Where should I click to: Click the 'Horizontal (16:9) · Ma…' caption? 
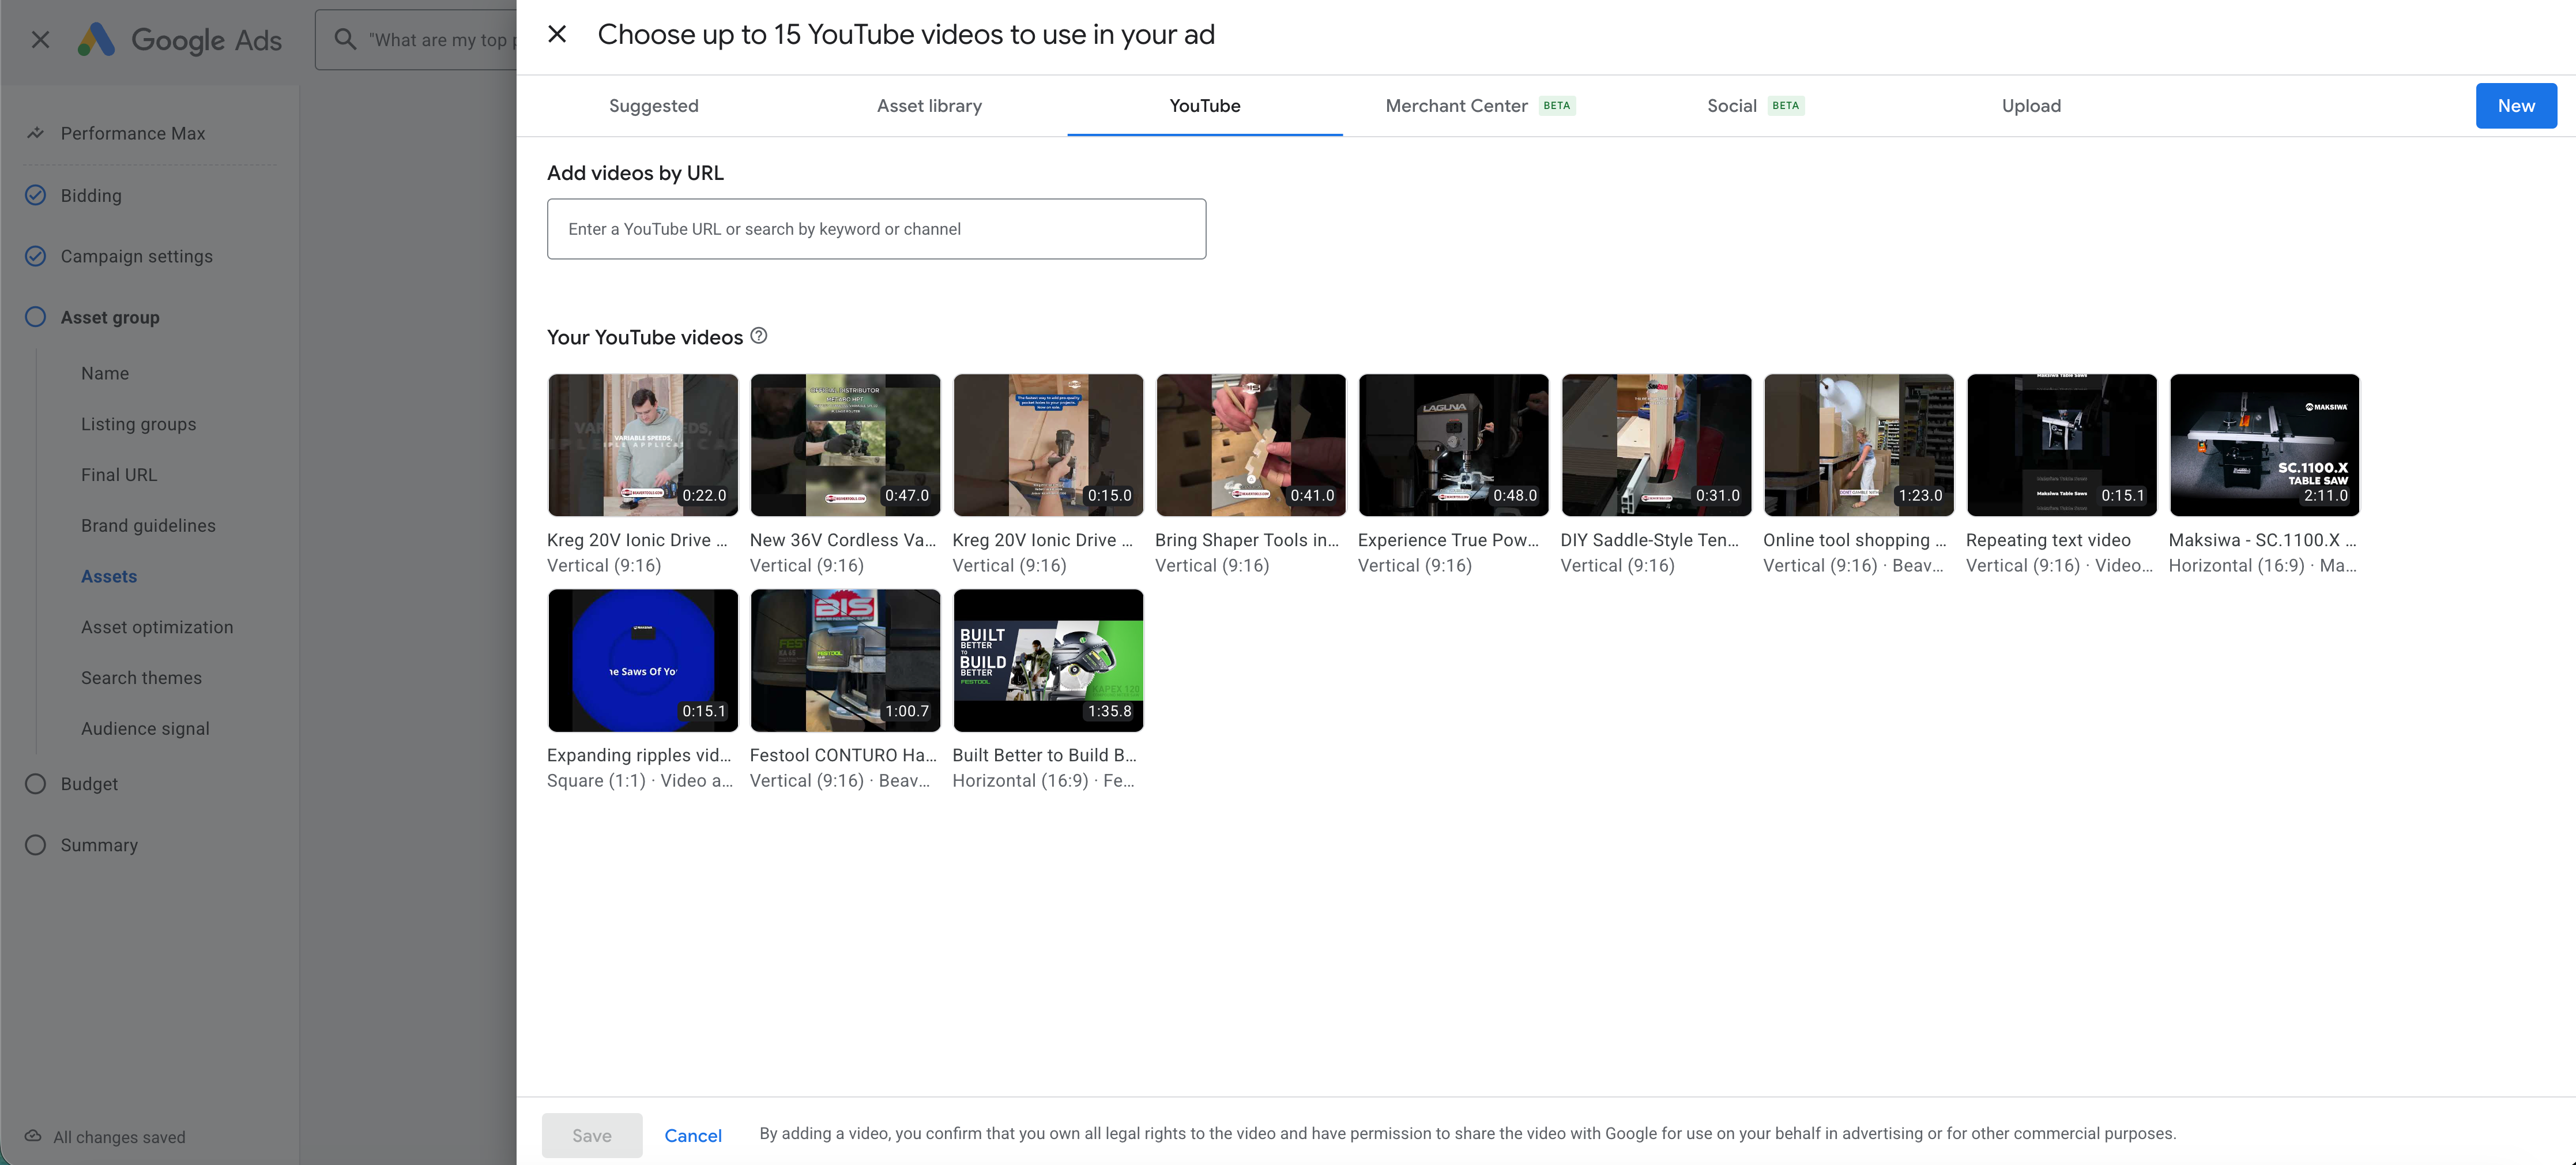point(2263,566)
